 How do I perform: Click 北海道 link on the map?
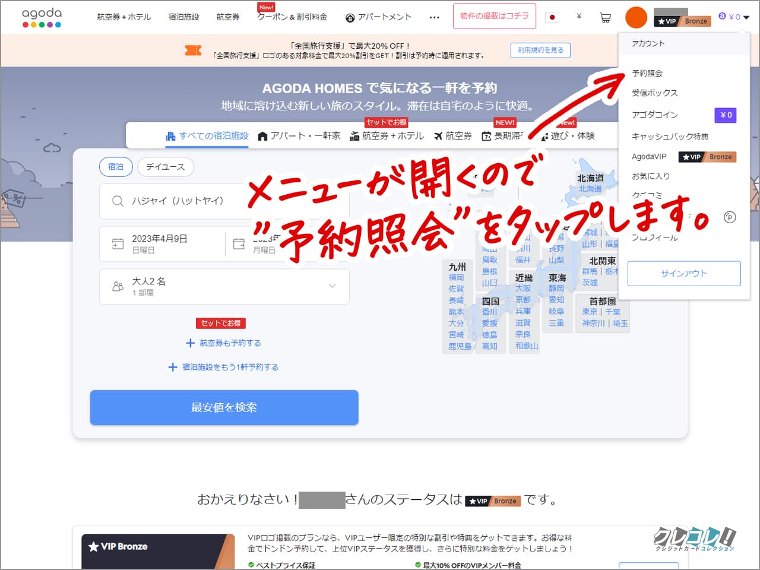[590, 189]
